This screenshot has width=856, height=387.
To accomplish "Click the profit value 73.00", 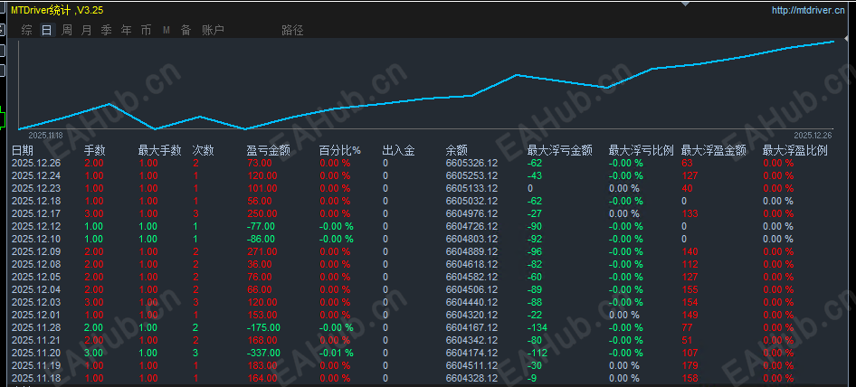I will [x=260, y=163].
